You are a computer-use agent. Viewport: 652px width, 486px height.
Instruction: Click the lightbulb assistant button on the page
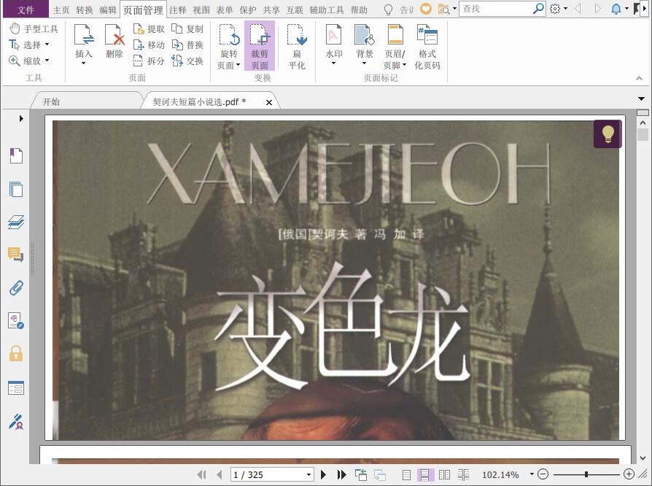pos(608,134)
